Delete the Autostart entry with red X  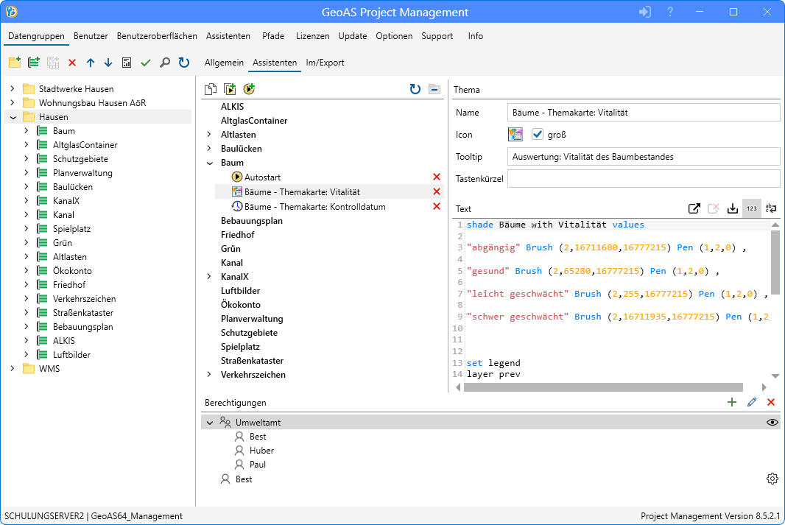[x=437, y=177]
